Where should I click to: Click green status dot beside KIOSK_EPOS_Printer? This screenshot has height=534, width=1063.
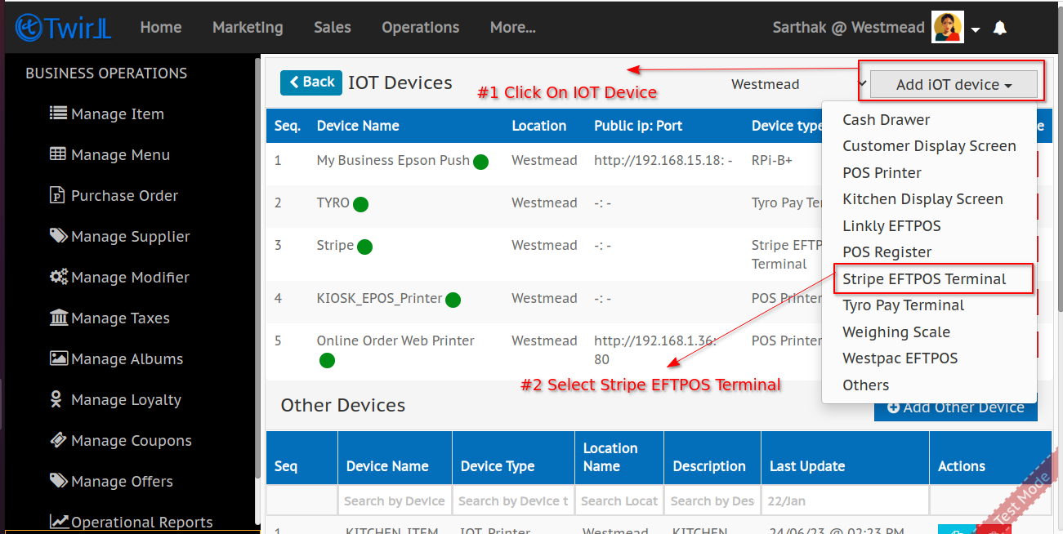point(453,300)
